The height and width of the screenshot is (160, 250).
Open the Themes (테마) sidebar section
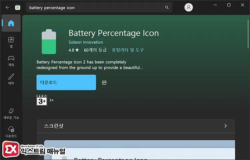11,79
